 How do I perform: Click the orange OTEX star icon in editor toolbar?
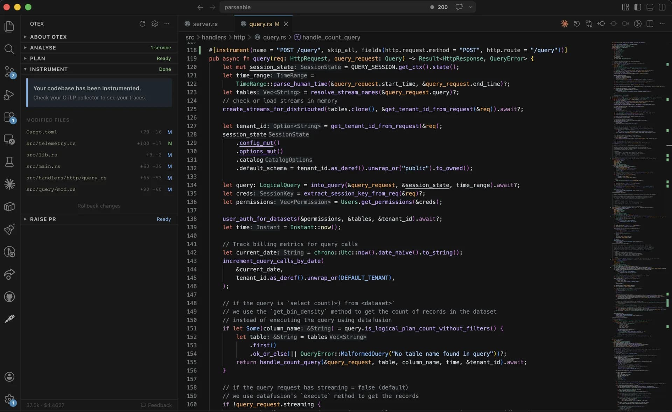[x=564, y=24]
